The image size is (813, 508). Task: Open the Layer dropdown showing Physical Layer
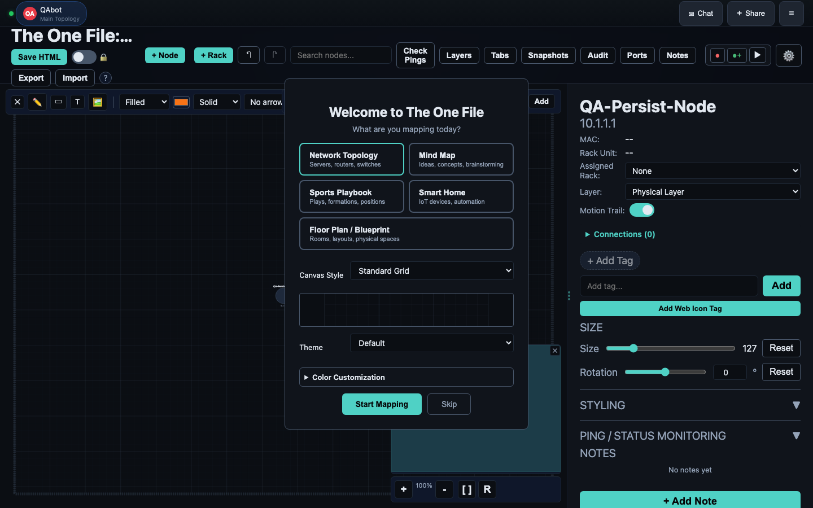tap(713, 192)
